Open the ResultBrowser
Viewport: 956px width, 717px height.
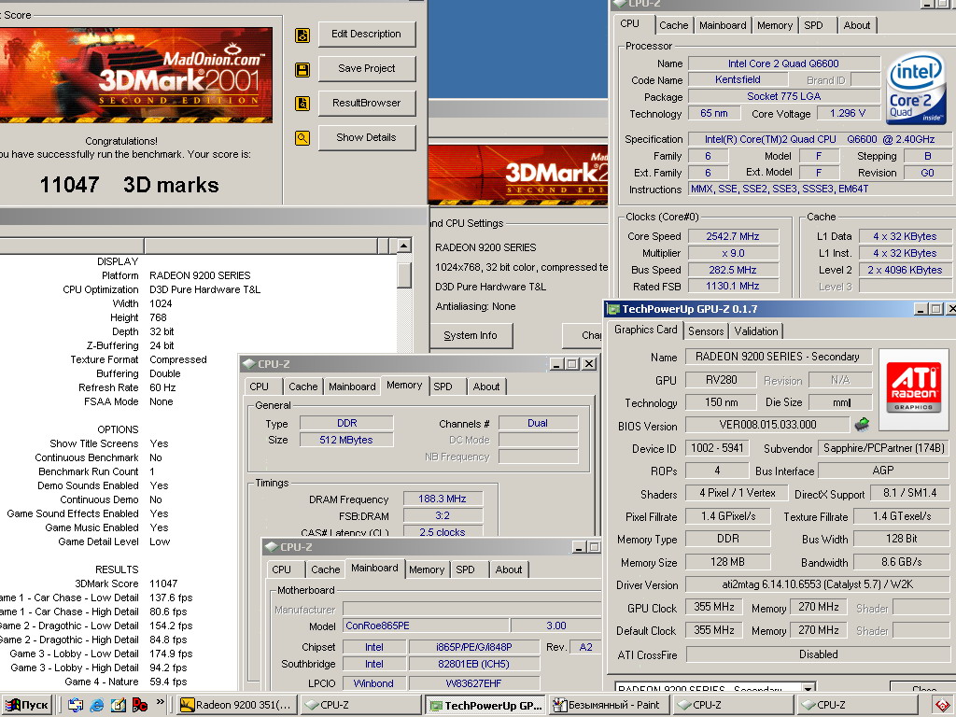(366, 103)
